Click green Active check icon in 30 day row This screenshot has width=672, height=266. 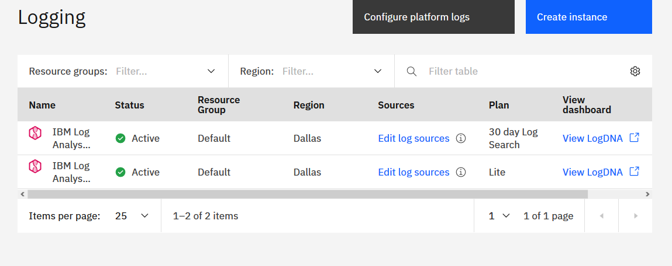coord(120,138)
